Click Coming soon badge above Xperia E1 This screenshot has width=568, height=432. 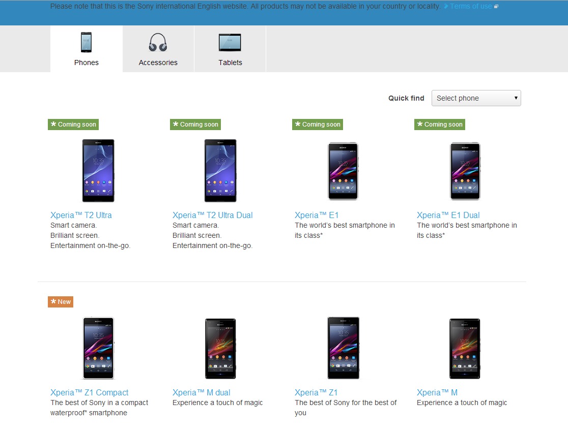[x=317, y=125]
